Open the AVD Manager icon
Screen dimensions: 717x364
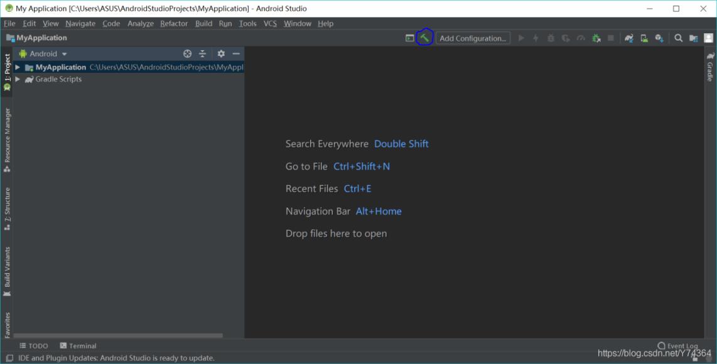pos(644,38)
